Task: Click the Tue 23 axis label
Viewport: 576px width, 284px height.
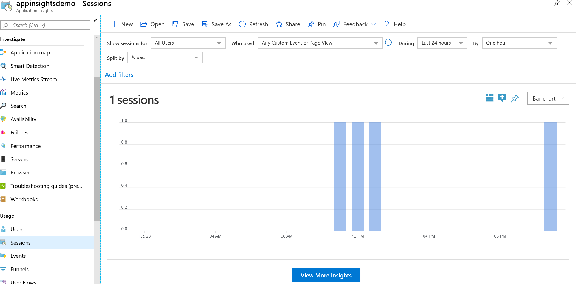Action: pyautogui.click(x=144, y=236)
